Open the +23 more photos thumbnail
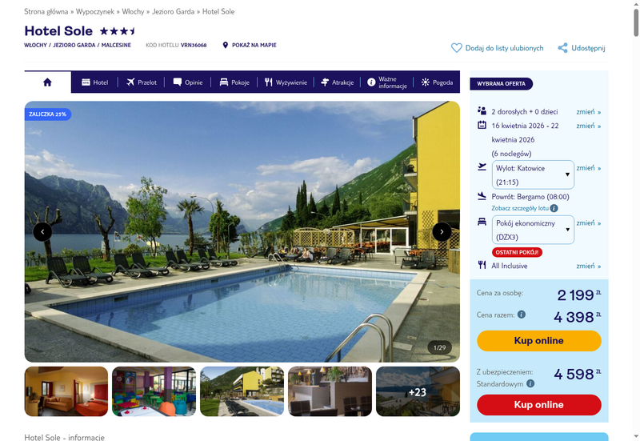The height and width of the screenshot is (441, 640). (x=418, y=391)
